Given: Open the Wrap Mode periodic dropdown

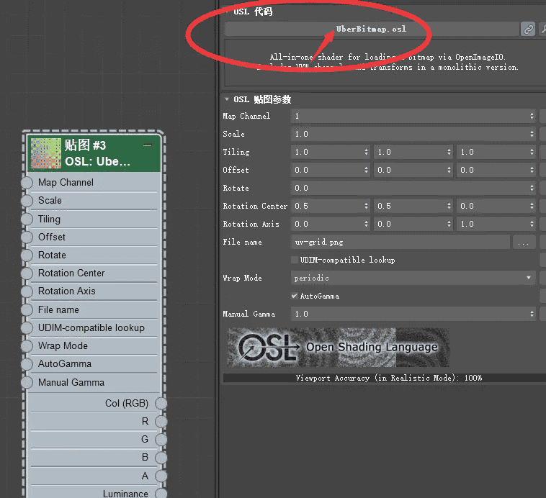Looking at the screenshot, I should click(x=414, y=278).
